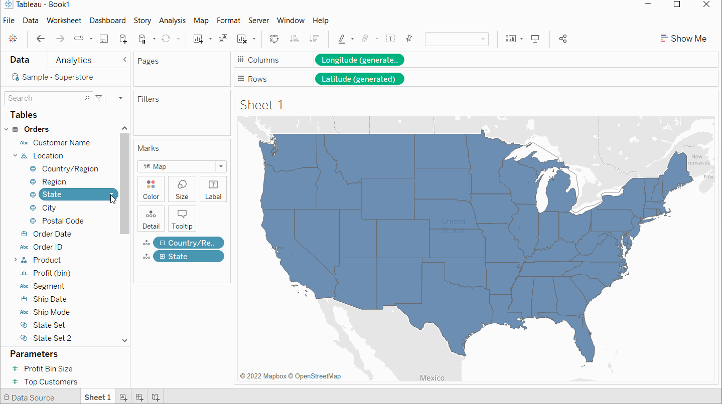The height and width of the screenshot is (404, 722).
Task: Click the Color button on Marks card
Action: [x=151, y=189]
